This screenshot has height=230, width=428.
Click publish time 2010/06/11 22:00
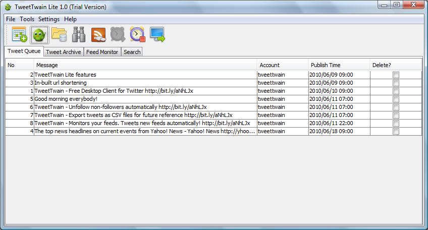click(339, 123)
